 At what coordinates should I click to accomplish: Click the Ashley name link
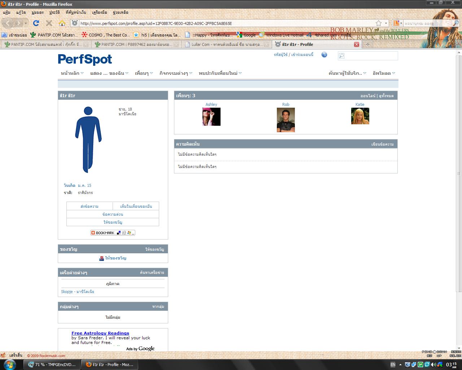point(212,104)
